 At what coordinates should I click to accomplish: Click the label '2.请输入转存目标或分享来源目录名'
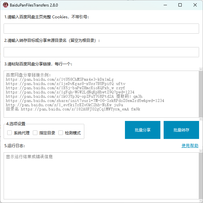(35, 41)
